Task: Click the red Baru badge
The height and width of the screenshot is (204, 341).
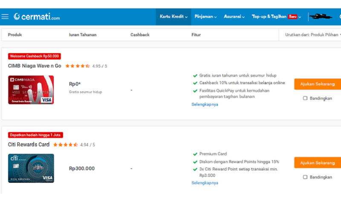Action: 292,17
